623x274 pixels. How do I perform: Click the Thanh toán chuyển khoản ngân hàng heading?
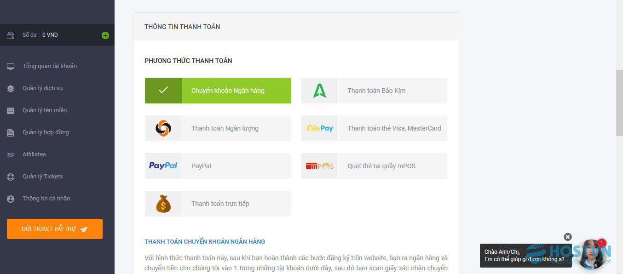[x=205, y=241]
